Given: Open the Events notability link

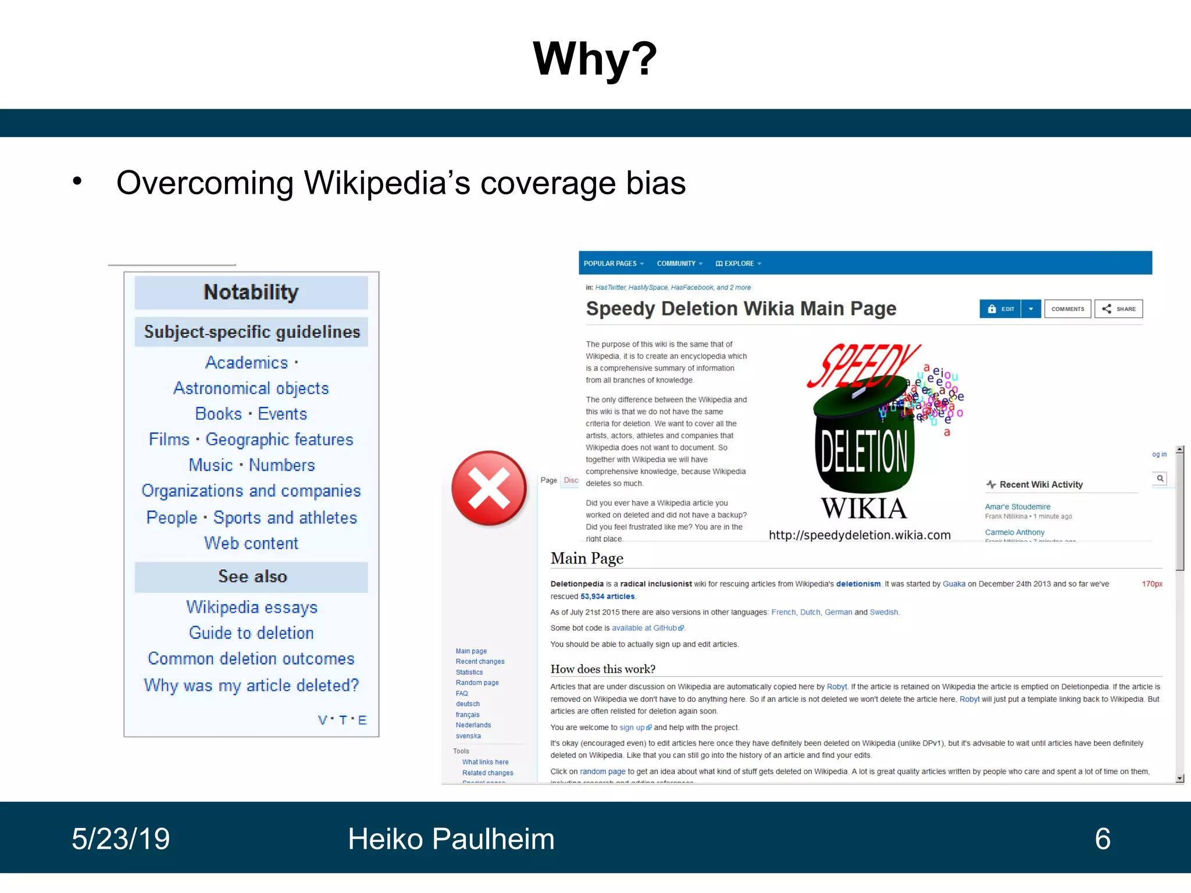Looking at the screenshot, I should point(283,414).
